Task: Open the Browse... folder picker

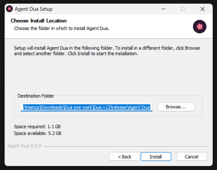Action: [176, 107]
